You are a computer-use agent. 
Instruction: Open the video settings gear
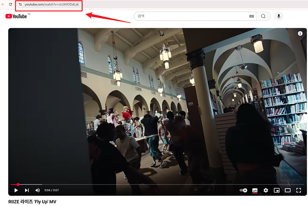(x=266, y=190)
